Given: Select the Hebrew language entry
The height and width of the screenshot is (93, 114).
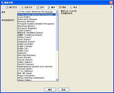Looking at the screenshot, I should (x=37, y=71).
